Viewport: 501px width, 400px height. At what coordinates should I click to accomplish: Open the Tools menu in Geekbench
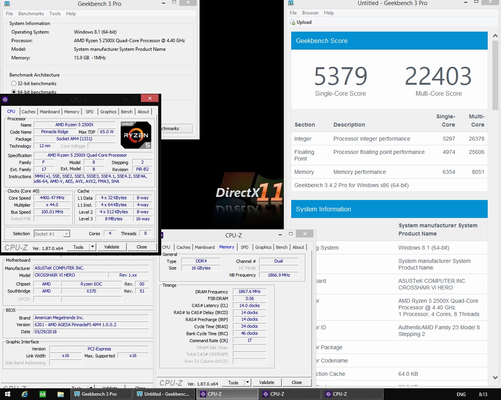click(x=55, y=14)
